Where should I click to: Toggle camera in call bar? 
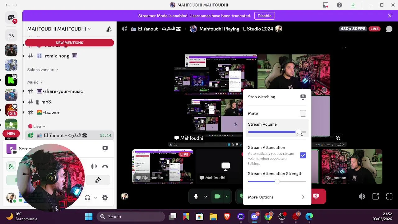[217, 196]
